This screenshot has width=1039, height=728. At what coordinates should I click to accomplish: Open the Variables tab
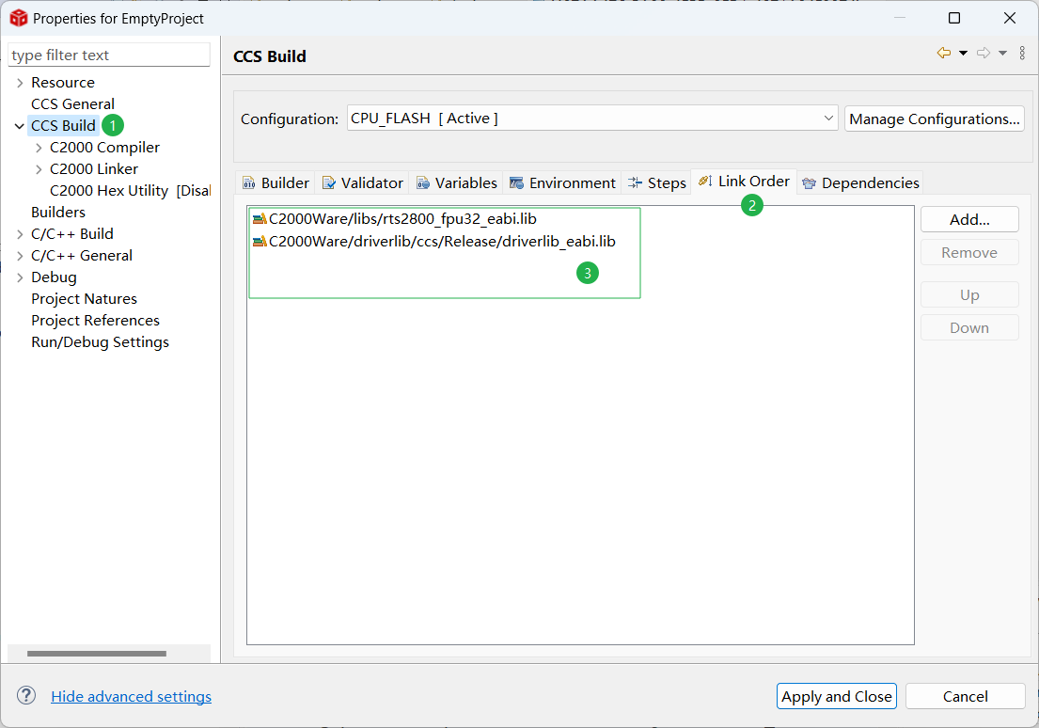coord(456,182)
